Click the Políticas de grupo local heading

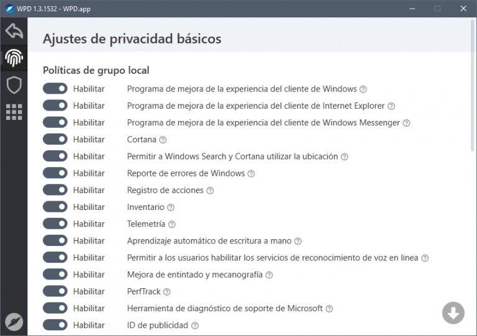96,70
